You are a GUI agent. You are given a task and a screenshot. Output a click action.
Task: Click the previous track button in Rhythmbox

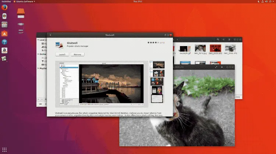[40, 104]
